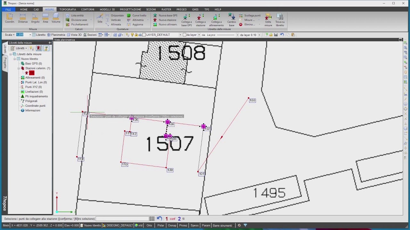This screenshot has height=230, width=410.
Task: Click Collega a allineamento
Action: 217,20
